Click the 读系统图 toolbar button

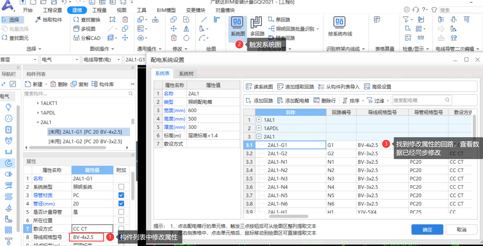pyautogui.click(x=259, y=87)
